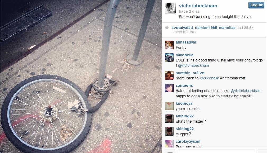The image size is (267, 153).
Task: Open the #hatersbackoff hashtag
Action: point(232,78)
